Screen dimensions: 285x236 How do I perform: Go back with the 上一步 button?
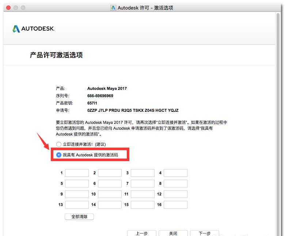point(142,233)
